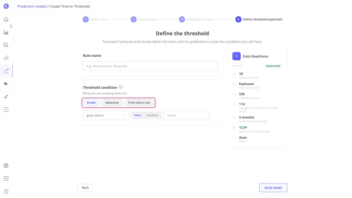Open the pulse anomaly icon
Screen dimensions: 352x198
pyautogui.click(x=6, y=84)
